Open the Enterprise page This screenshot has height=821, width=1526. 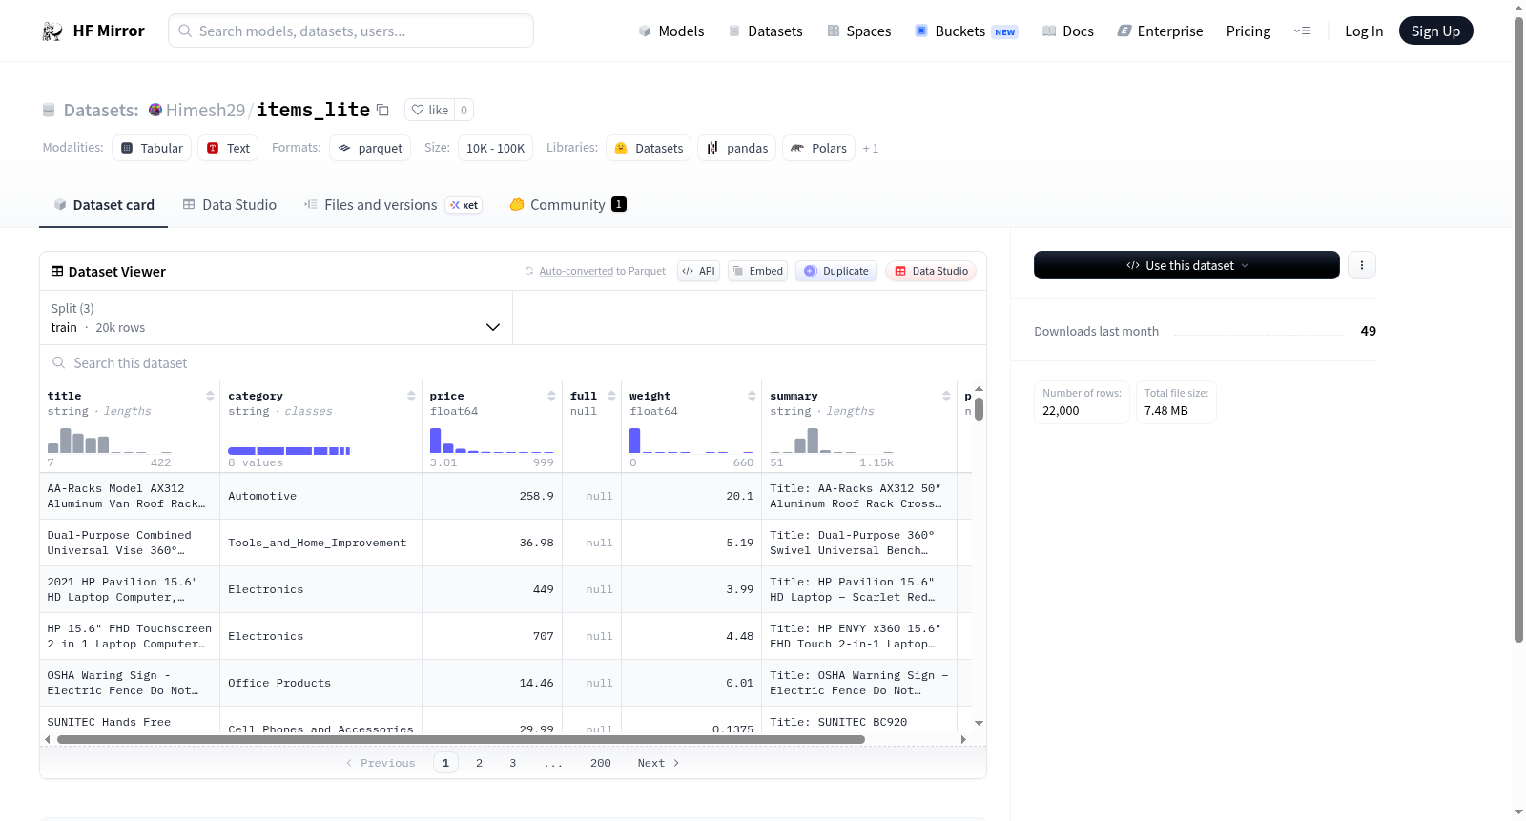tap(1160, 31)
